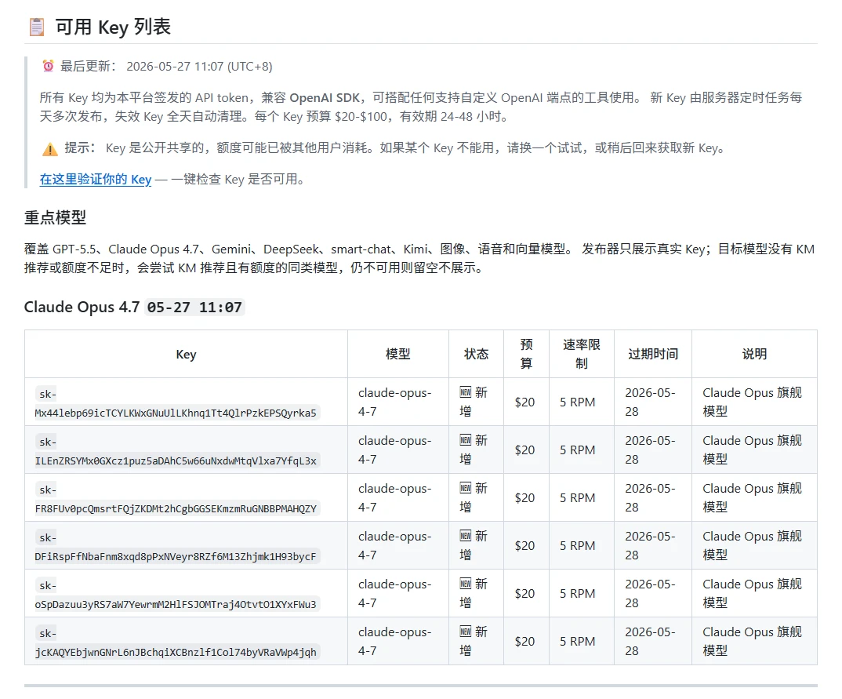Click expiry 2026-05-28 in the sk-Mx44 row
842x699 pixels.
(x=650, y=402)
